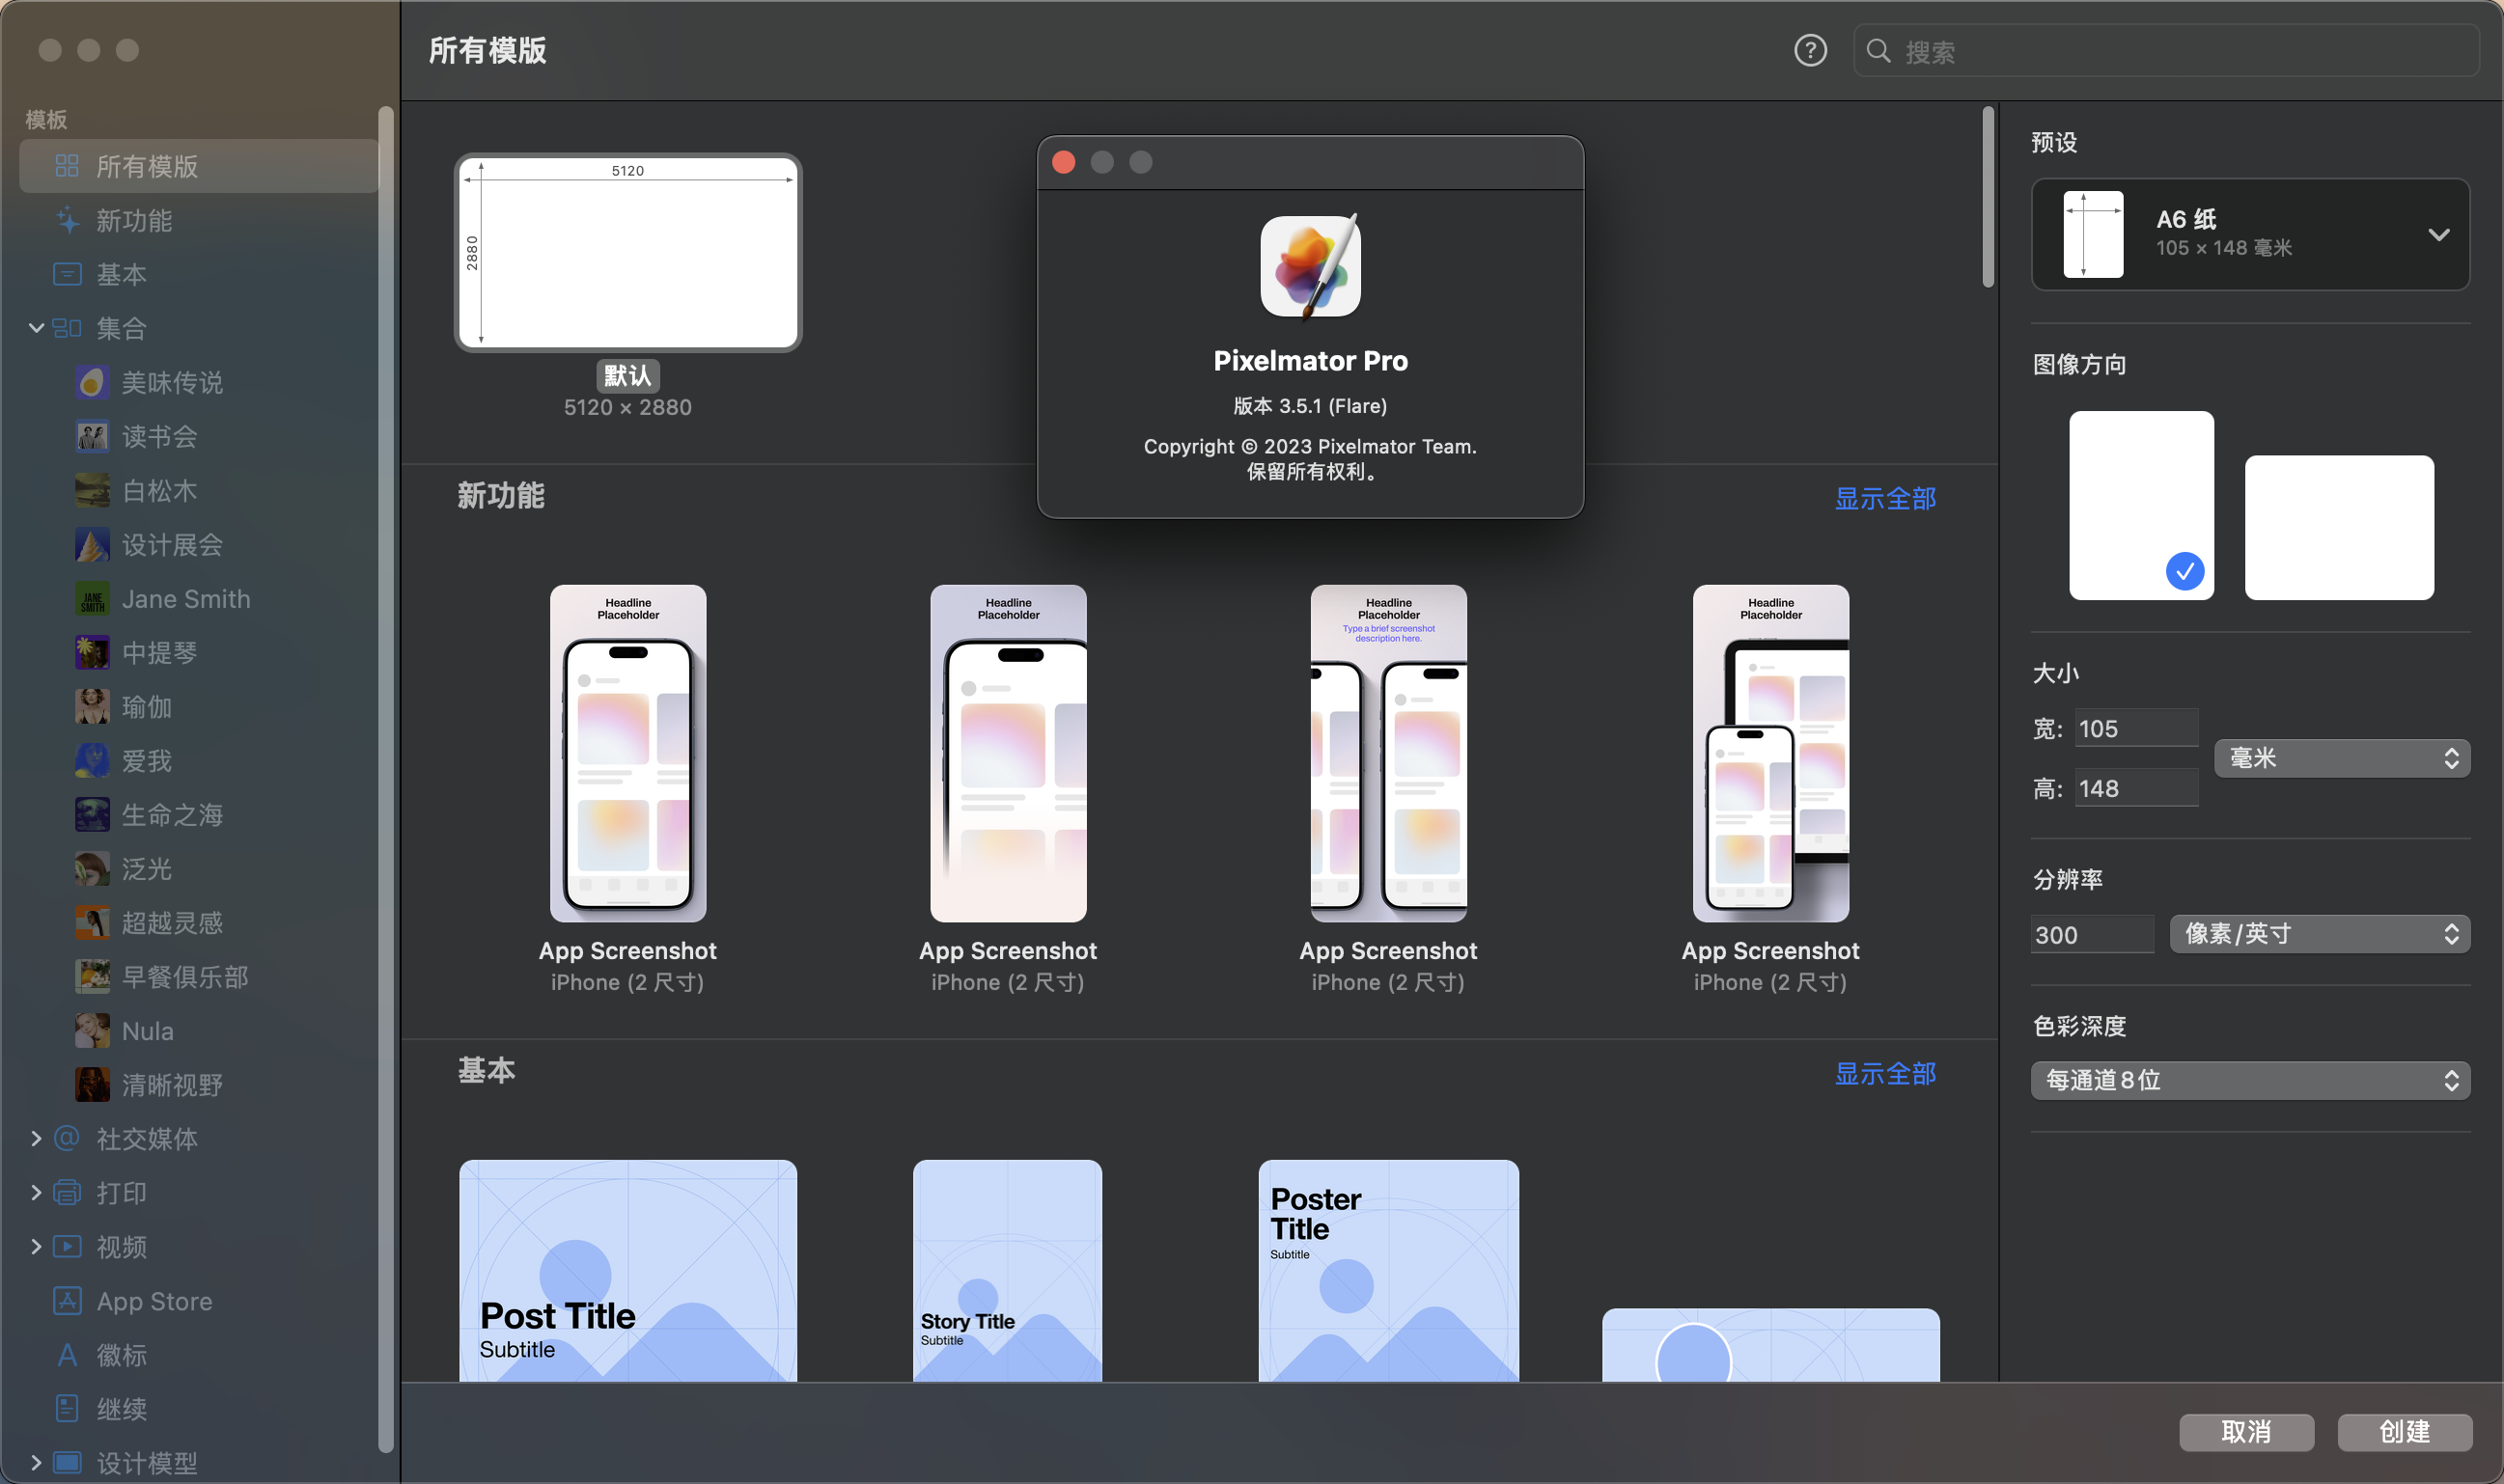Open the 爱我 collection icon
The height and width of the screenshot is (1484, 2504).
(x=92, y=760)
